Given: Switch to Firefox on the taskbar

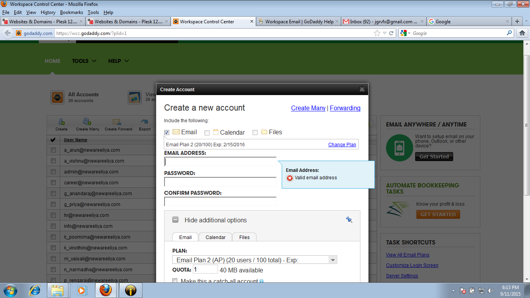Looking at the screenshot, I should tap(106, 290).
